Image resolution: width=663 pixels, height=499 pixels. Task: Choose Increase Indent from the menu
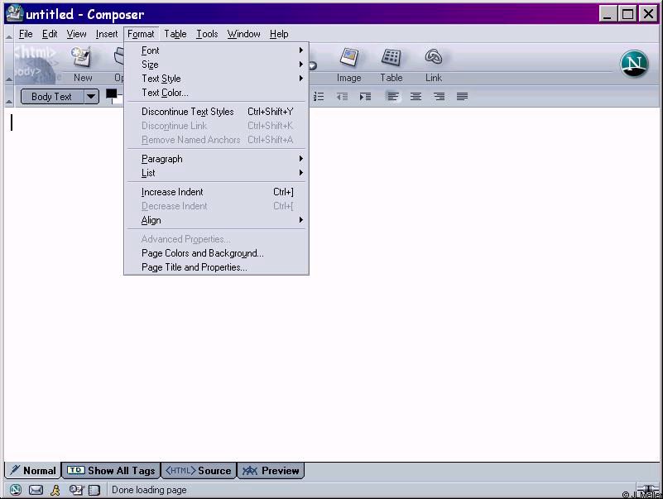(x=217, y=191)
